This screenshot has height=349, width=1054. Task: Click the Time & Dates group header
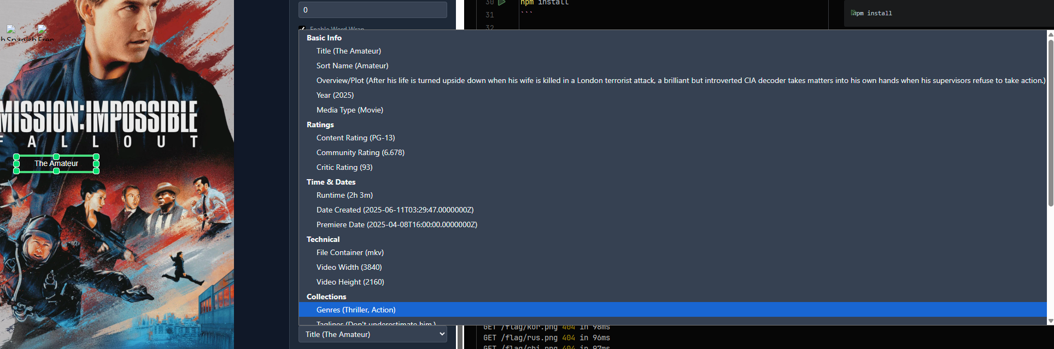coord(331,182)
